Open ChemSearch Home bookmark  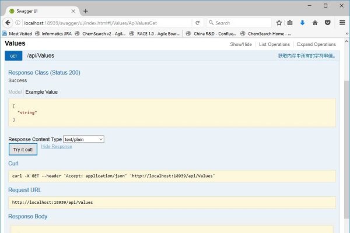tap(265, 34)
